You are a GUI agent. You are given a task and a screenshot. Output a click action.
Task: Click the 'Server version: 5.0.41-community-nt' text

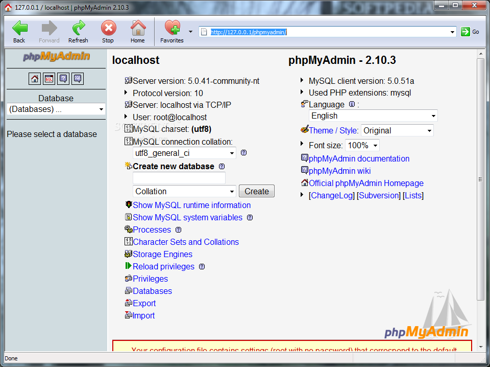pyautogui.click(x=196, y=81)
